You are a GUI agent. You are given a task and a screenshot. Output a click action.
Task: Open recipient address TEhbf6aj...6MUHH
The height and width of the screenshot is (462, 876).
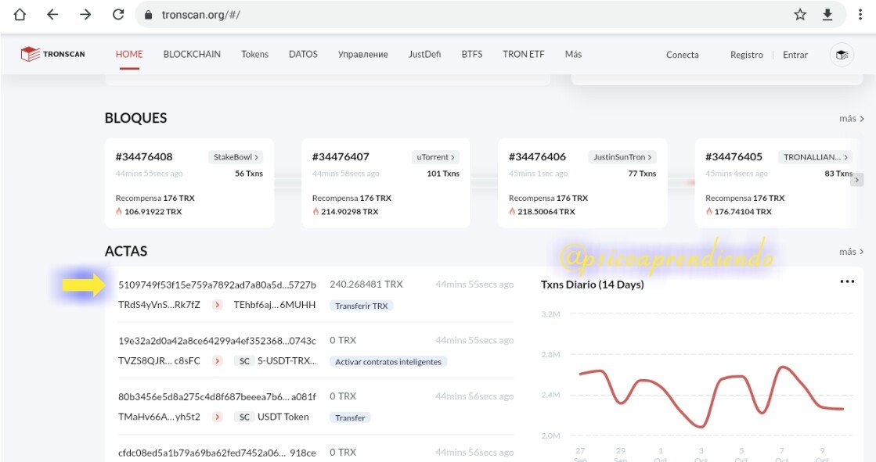point(274,305)
